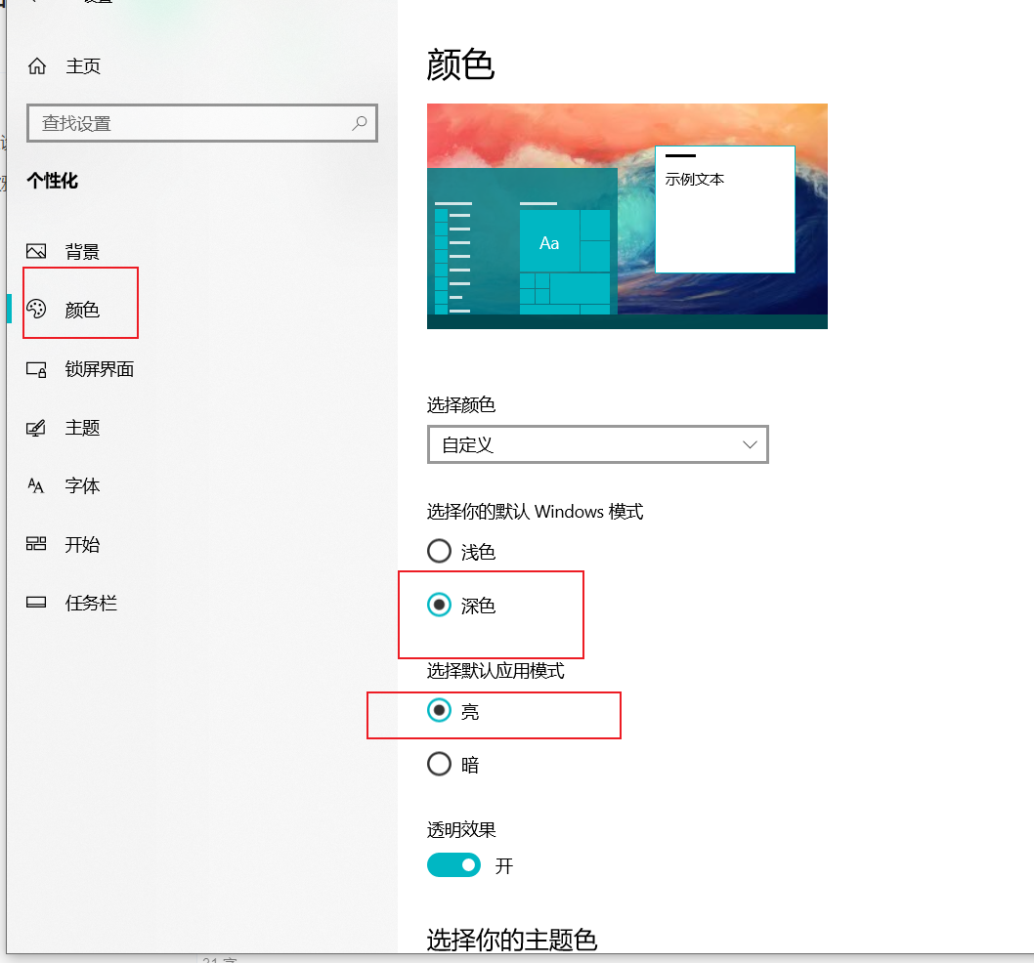Click the 颜色 palette icon
This screenshot has width=1034, height=963.
pos(36,309)
